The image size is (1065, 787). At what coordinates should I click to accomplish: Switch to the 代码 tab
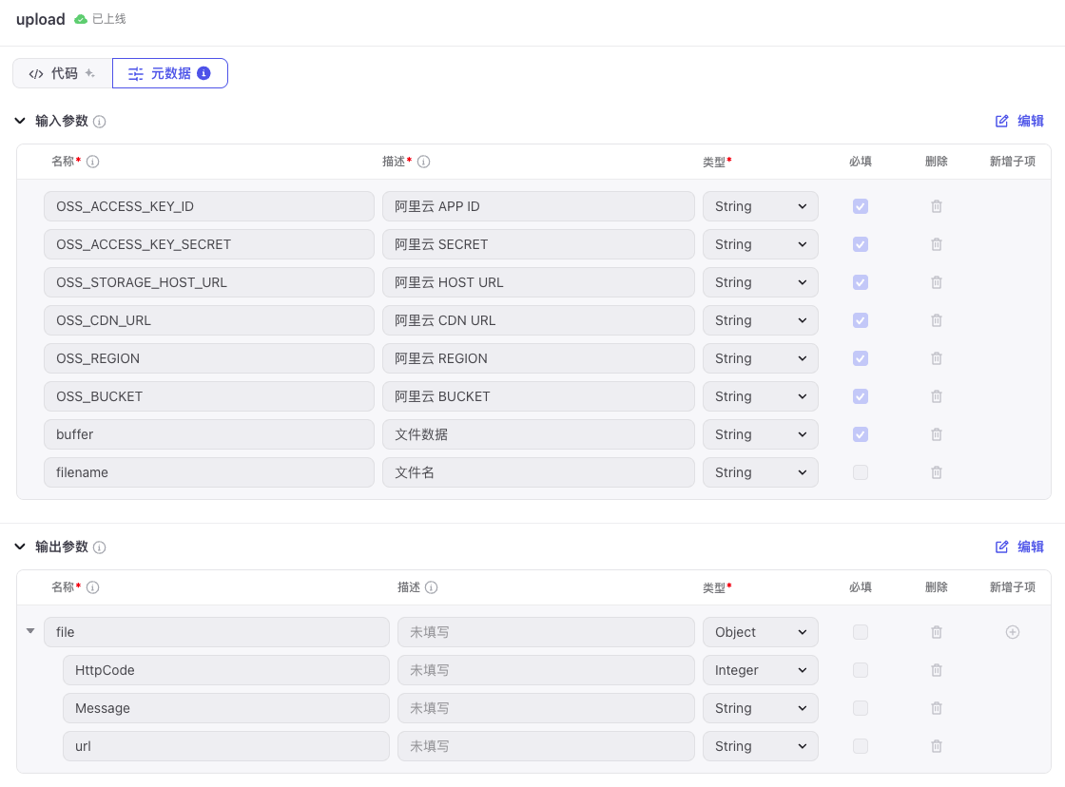(x=63, y=73)
